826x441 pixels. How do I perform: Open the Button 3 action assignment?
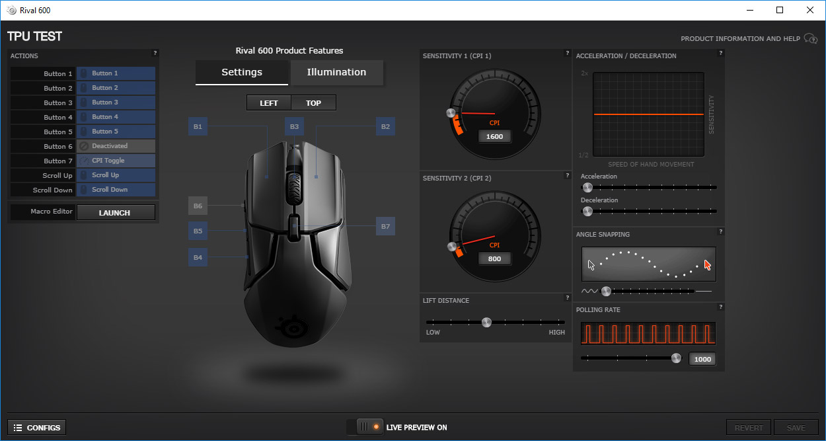click(x=116, y=102)
